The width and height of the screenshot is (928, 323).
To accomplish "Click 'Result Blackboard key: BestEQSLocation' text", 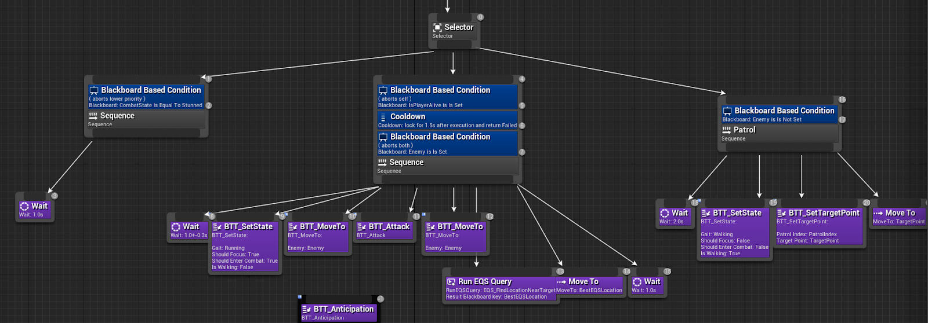I will [496, 296].
